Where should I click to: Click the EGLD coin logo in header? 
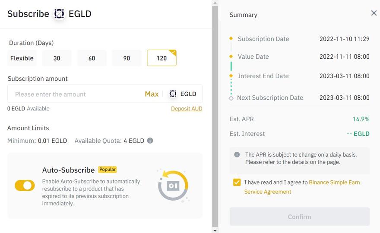59,14
